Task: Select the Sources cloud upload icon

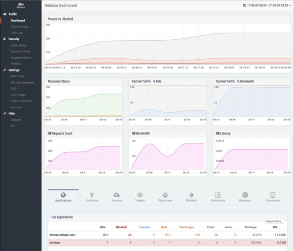Action: 117,195
